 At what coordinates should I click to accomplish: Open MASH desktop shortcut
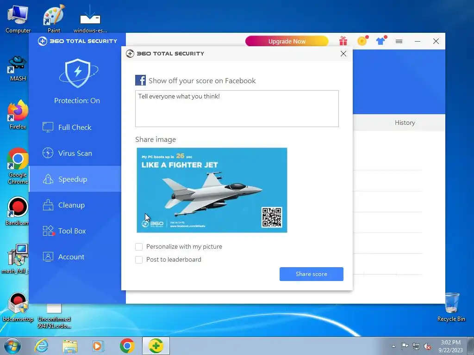point(18,68)
